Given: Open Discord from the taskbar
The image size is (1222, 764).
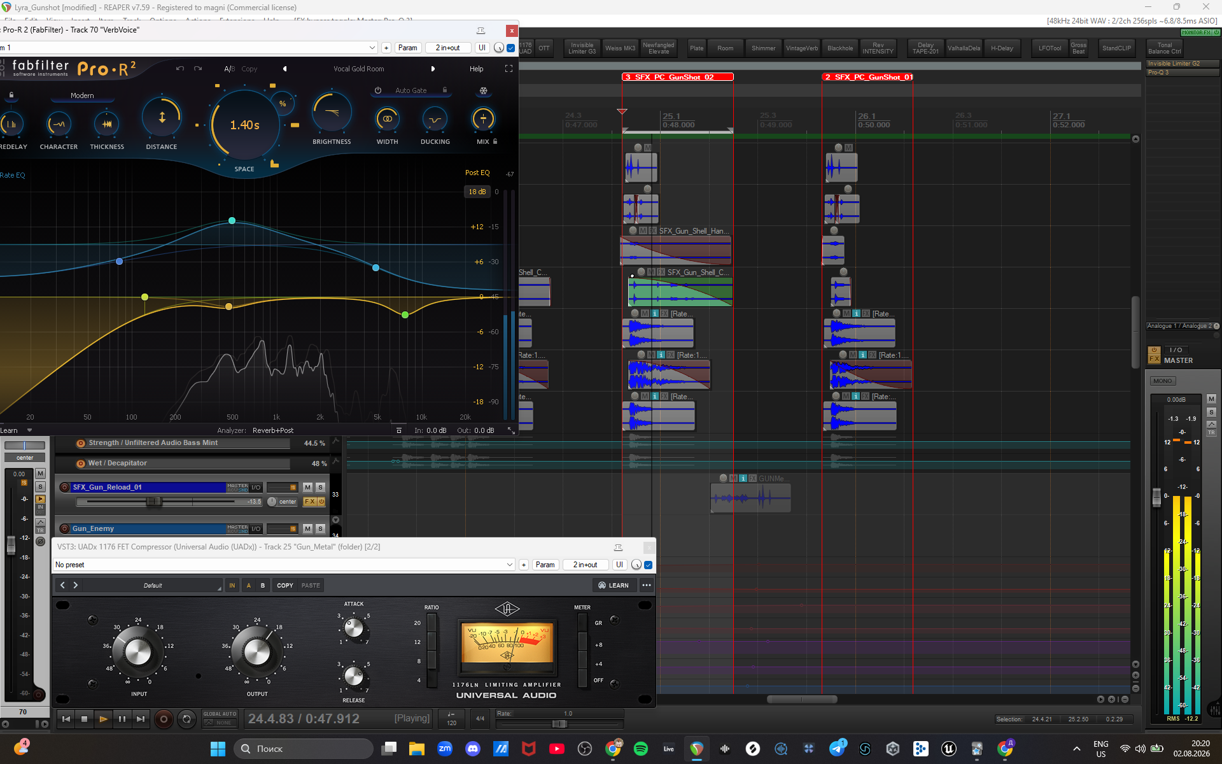Looking at the screenshot, I should pos(473,749).
